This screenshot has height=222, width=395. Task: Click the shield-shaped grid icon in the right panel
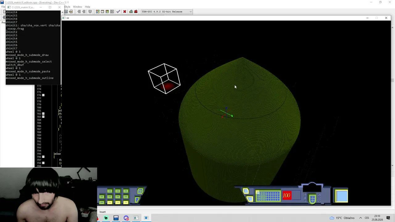click(312, 199)
